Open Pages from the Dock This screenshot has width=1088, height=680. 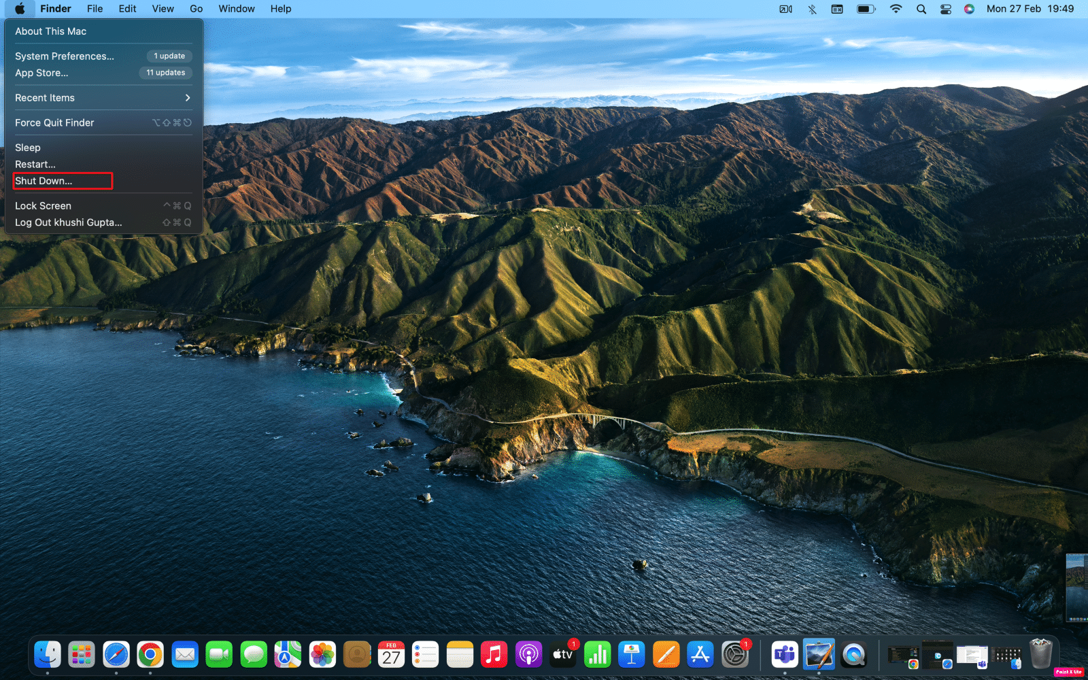[666, 655]
